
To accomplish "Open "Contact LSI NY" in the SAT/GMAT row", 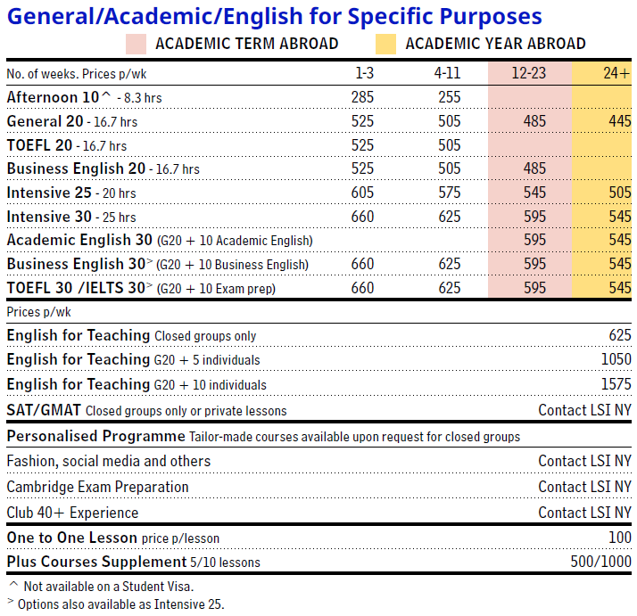I will click(x=584, y=411).
